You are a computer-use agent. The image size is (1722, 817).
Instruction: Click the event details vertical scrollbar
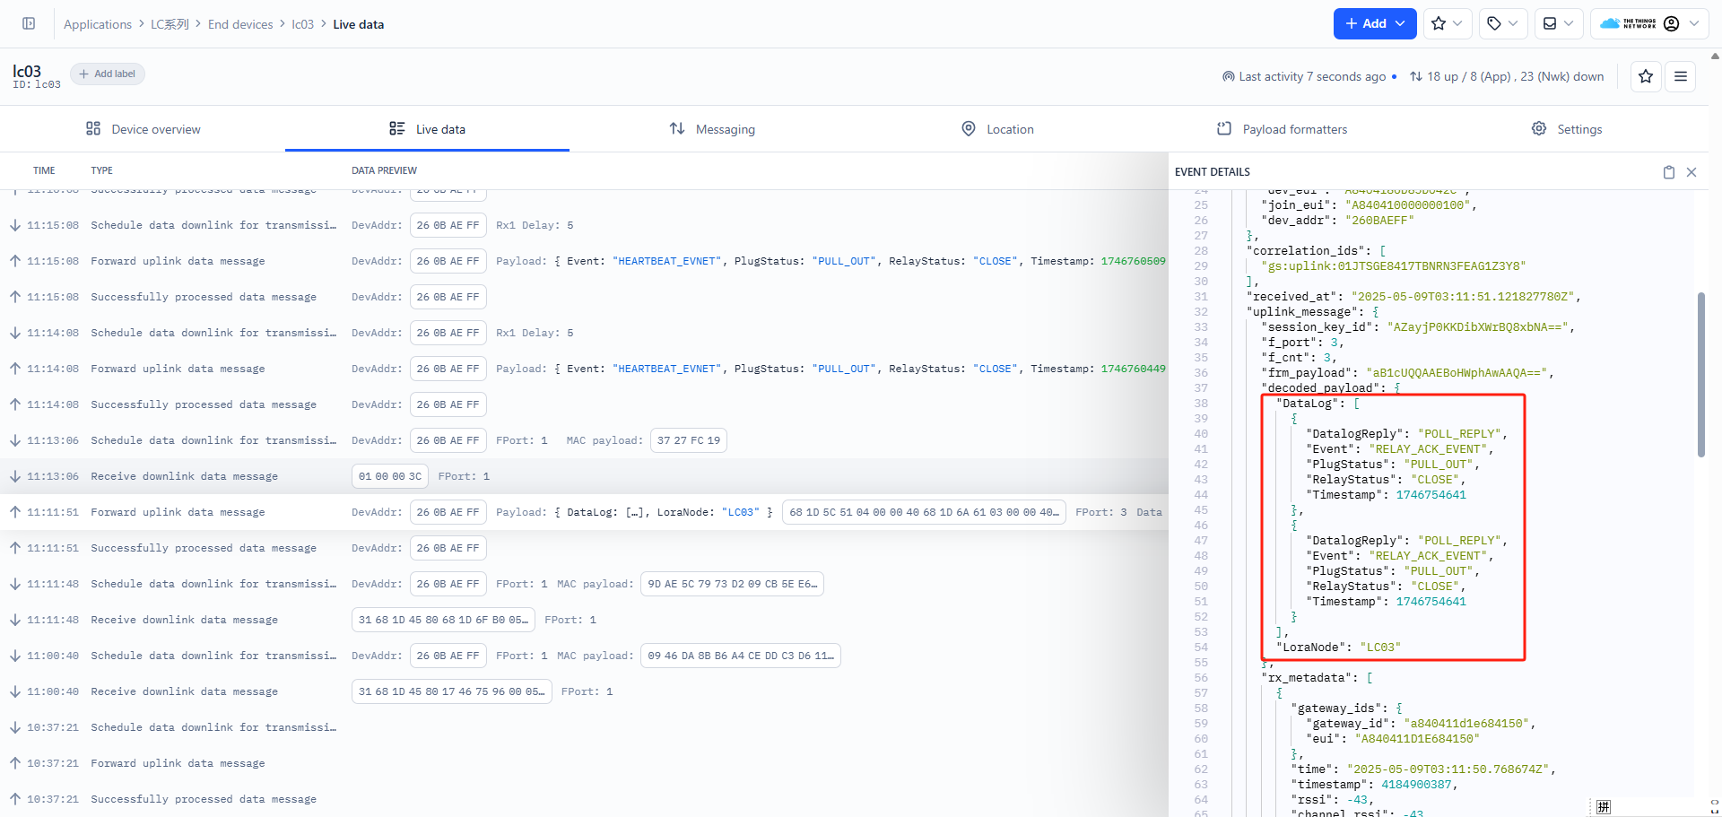pyautogui.click(x=1700, y=374)
